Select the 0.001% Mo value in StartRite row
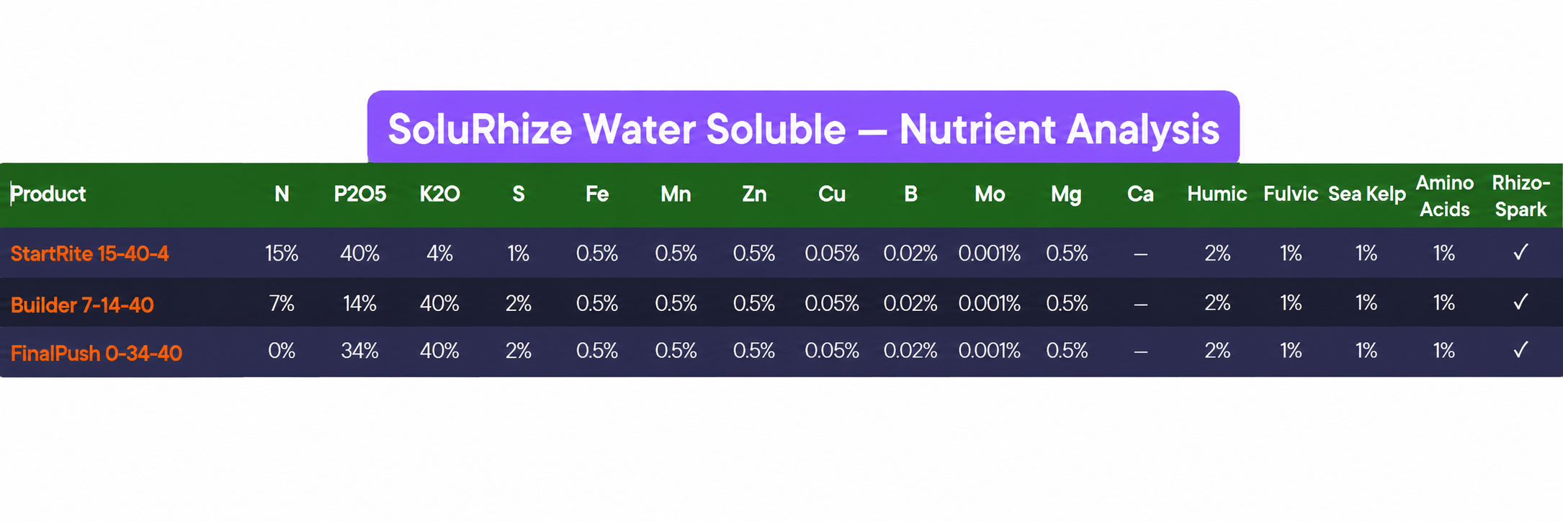The width and height of the screenshot is (1563, 522). pyautogui.click(x=989, y=253)
